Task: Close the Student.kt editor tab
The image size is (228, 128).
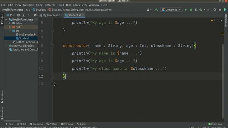Action: click(x=83, y=15)
